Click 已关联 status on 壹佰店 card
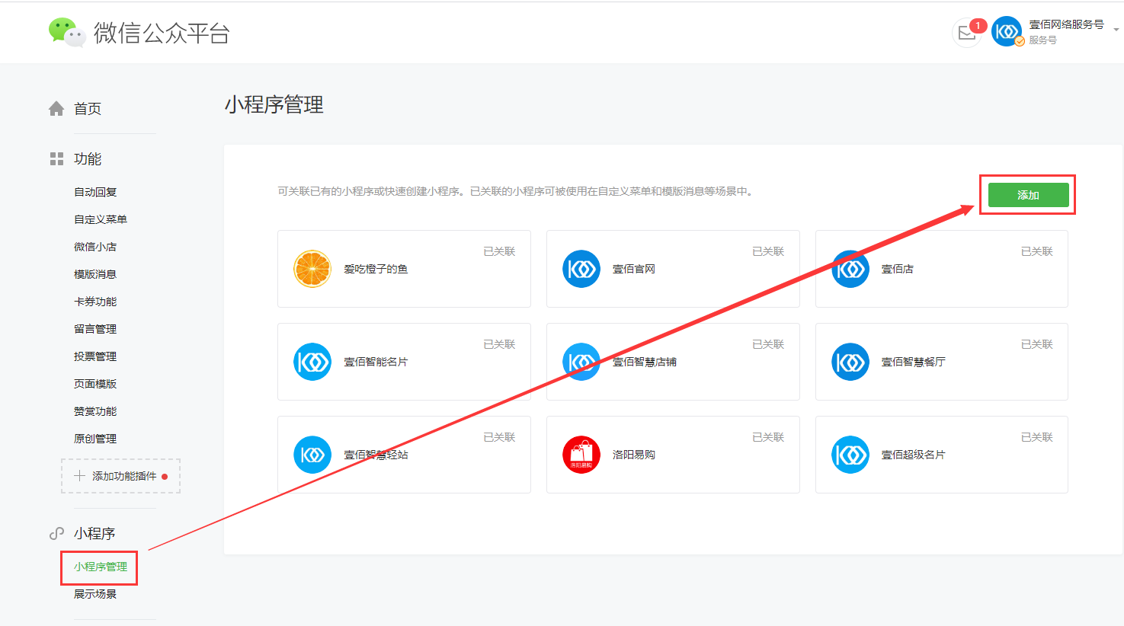1124x626 pixels. pyautogui.click(x=1037, y=251)
